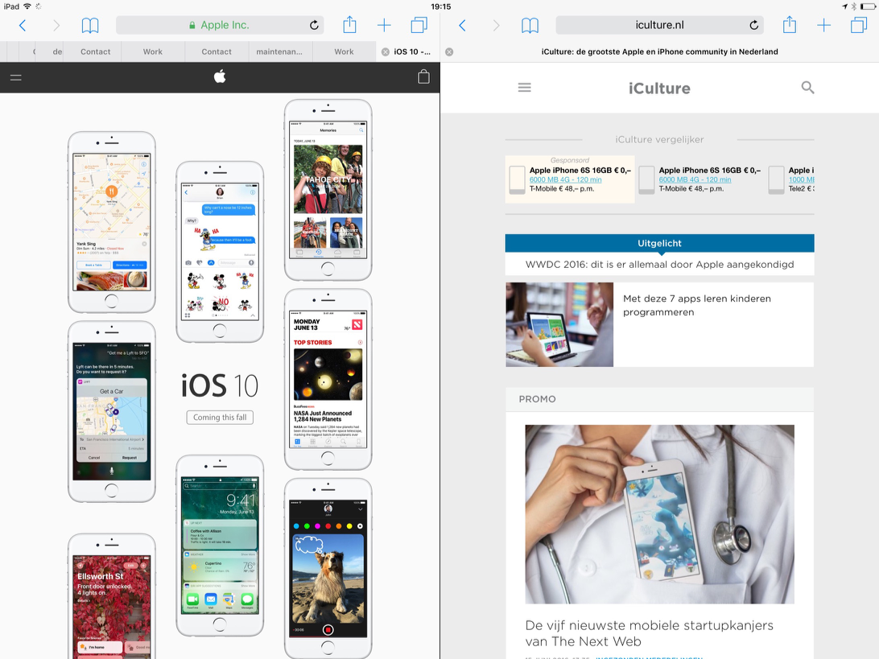Viewport: 879px width, 659px height.
Task: Select the iCulture community tab
Action: tap(659, 51)
